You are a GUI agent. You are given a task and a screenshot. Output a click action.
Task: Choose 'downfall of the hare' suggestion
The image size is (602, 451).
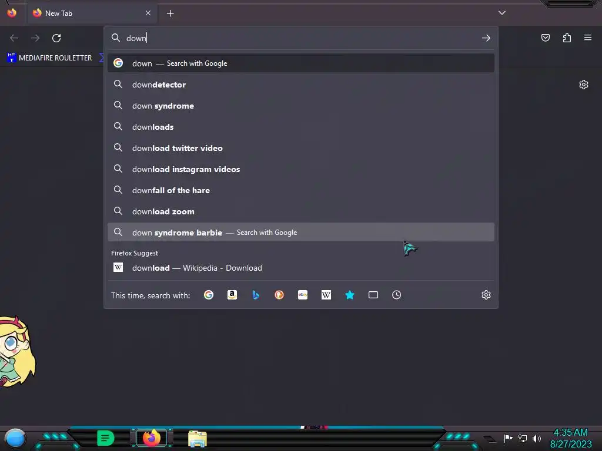tap(301, 190)
